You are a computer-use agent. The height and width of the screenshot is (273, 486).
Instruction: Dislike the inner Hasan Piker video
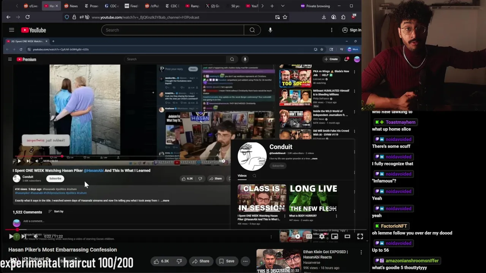coord(200,179)
